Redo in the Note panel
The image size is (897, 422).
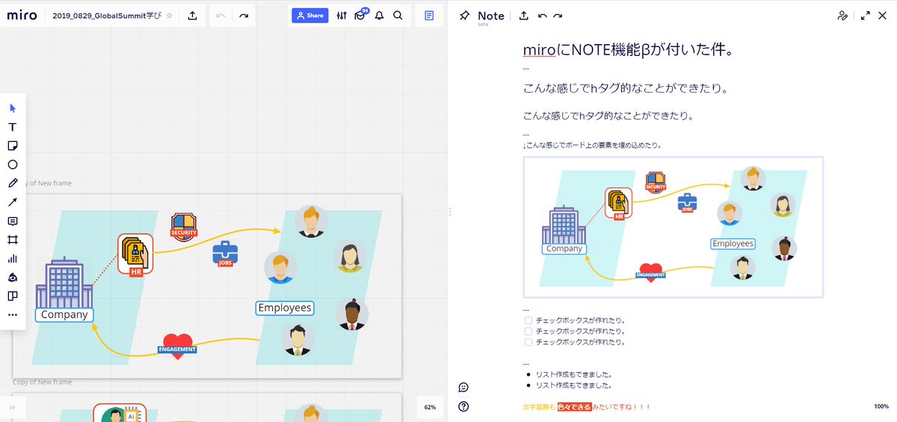tap(558, 15)
